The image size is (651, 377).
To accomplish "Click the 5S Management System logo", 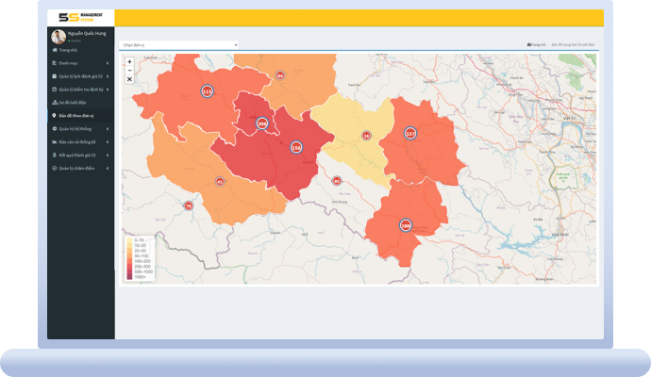I will [x=80, y=18].
